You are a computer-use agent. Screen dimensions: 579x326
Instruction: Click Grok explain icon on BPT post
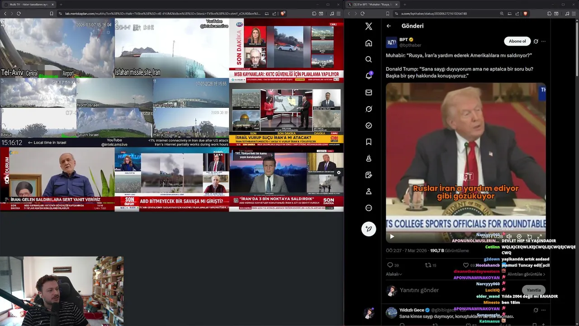[536, 41]
